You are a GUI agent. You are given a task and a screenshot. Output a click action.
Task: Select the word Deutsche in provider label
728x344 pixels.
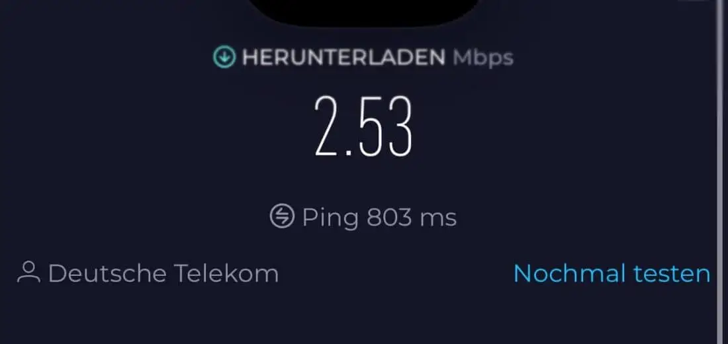pos(107,273)
